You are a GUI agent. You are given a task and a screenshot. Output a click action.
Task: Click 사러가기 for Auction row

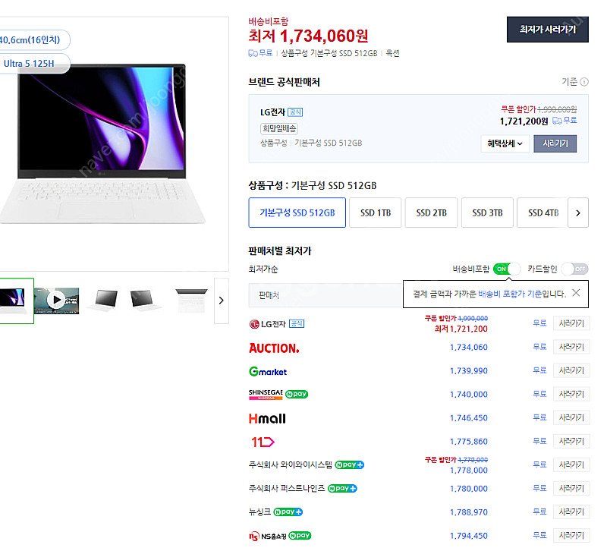tap(571, 347)
